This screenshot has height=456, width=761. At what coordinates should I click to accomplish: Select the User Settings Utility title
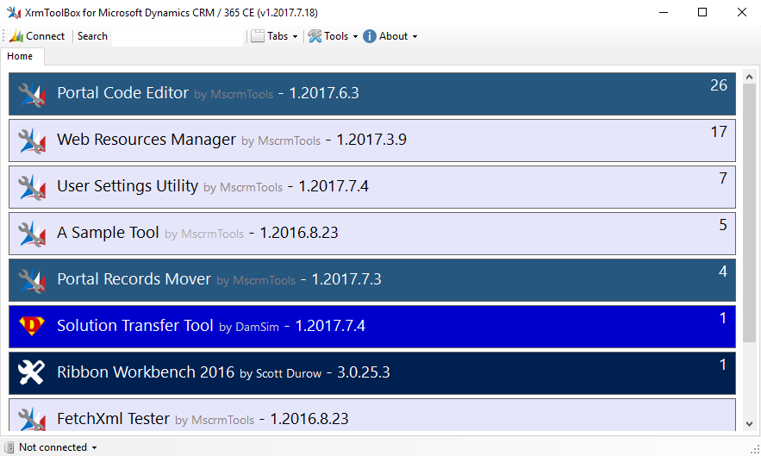tap(128, 186)
